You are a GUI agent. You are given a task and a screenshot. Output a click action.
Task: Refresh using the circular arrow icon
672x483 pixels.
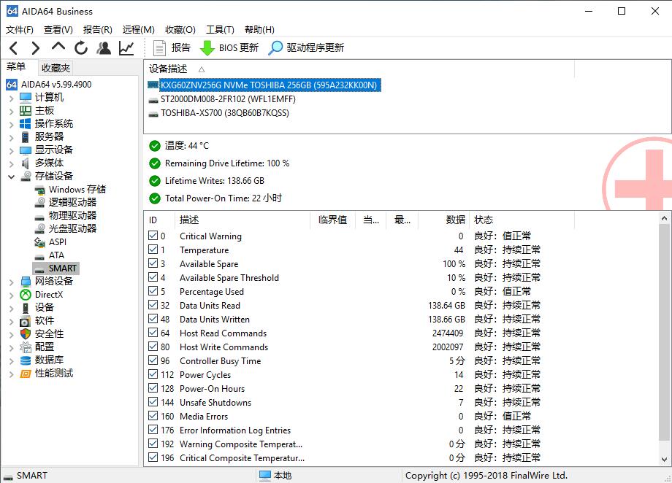(81, 48)
